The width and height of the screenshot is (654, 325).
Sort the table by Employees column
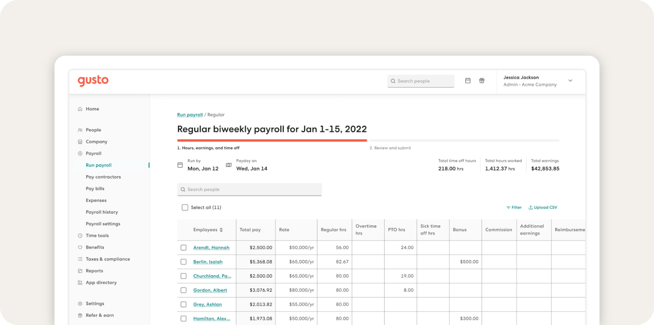point(221,230)
